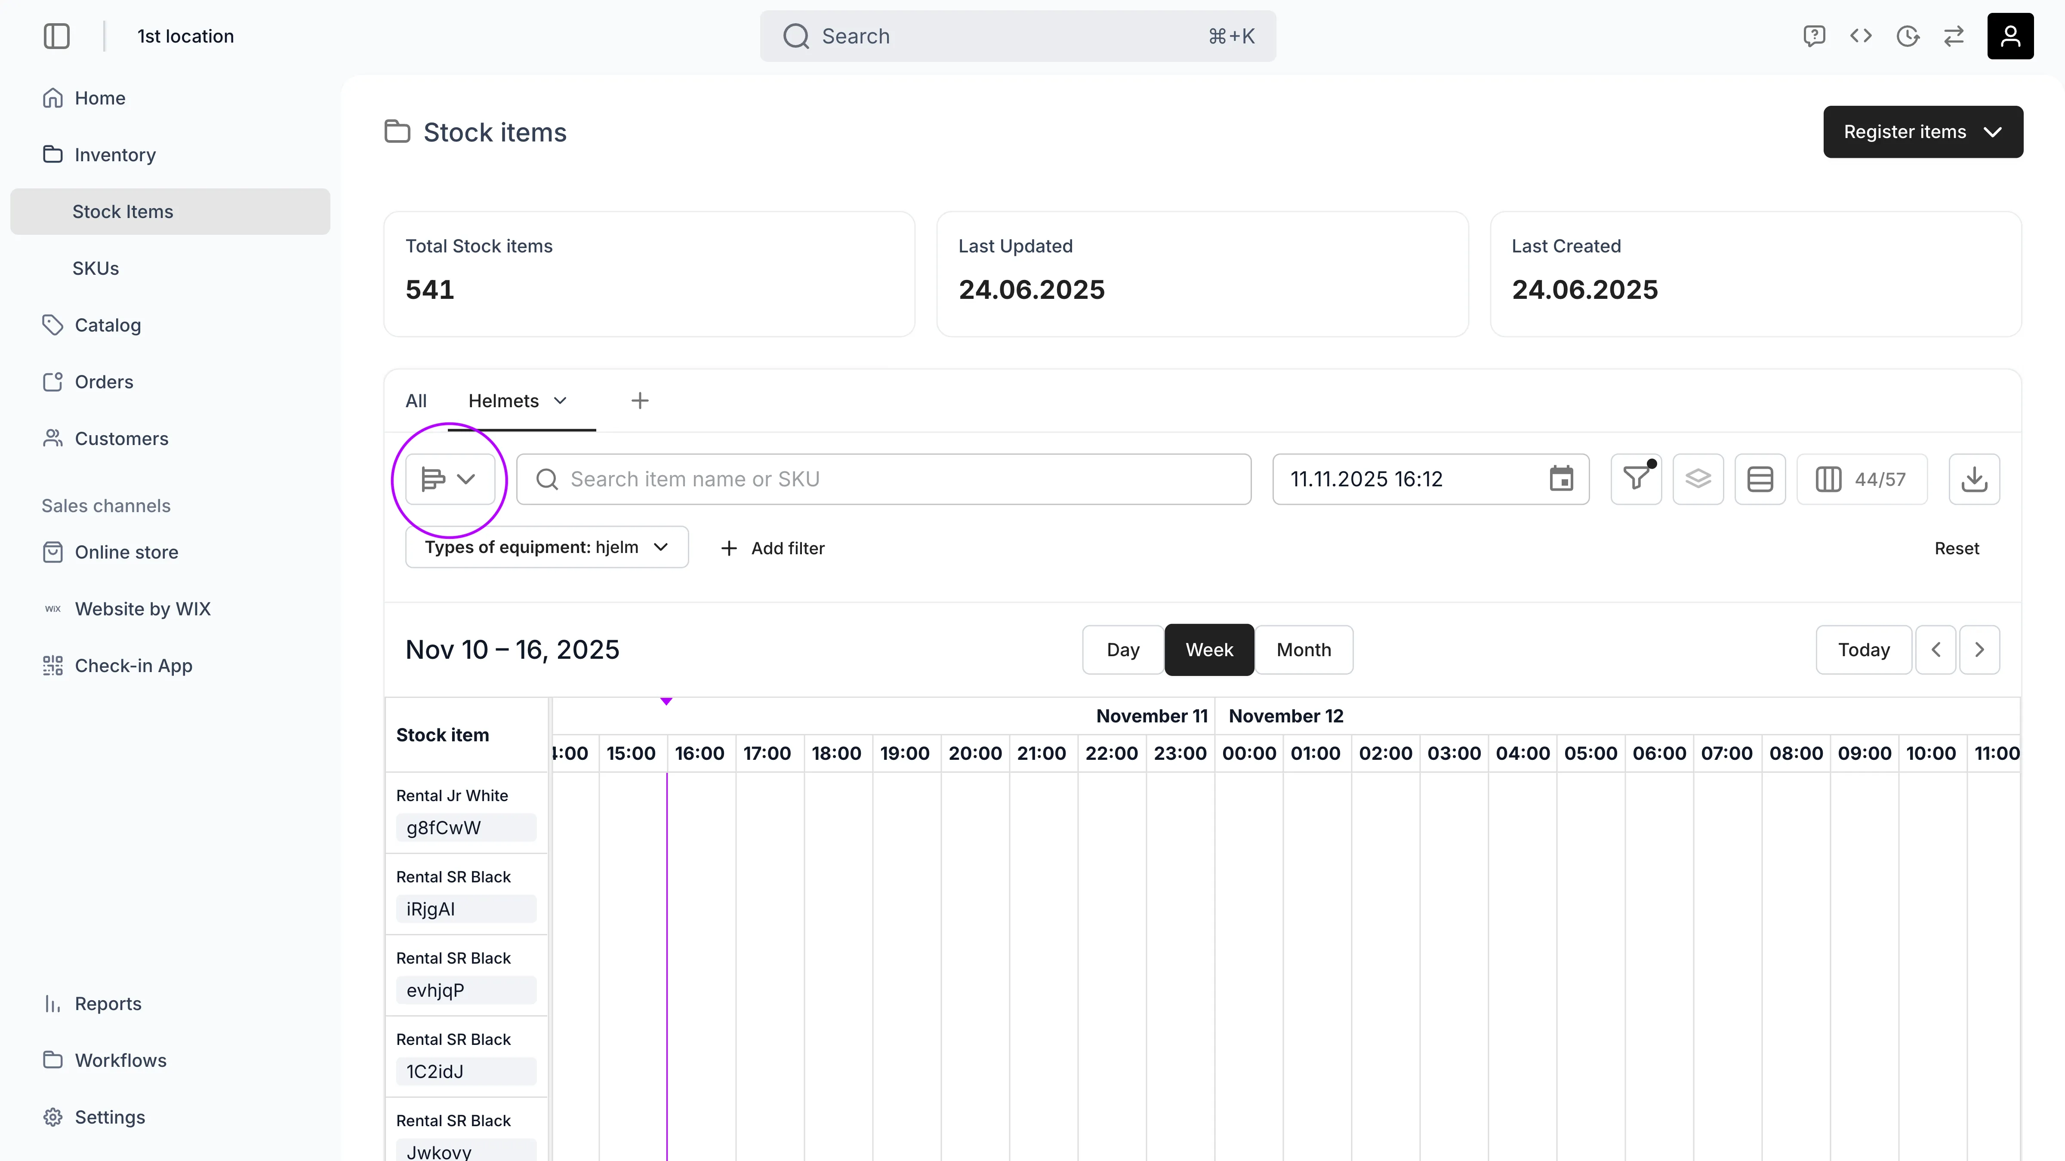Open Types of equipment: hjelm filter

click(x=547, y=547)
